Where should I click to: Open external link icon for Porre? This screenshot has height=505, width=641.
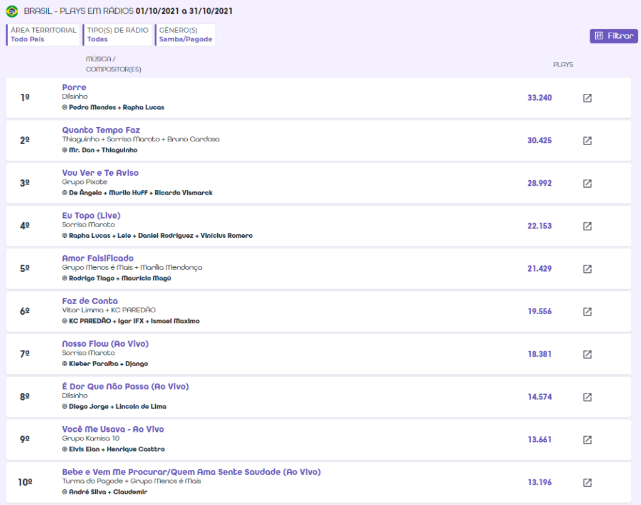pyautogui.click(x=587, y=98)
